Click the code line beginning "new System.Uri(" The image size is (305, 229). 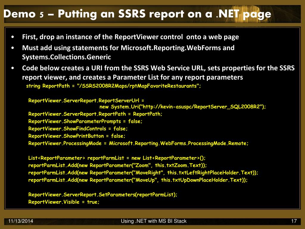(183, 107)
